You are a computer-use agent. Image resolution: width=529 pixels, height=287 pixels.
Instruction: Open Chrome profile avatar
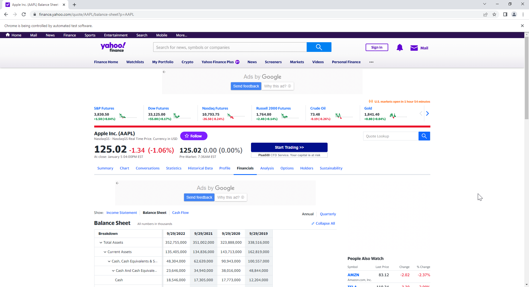point(514,14)
